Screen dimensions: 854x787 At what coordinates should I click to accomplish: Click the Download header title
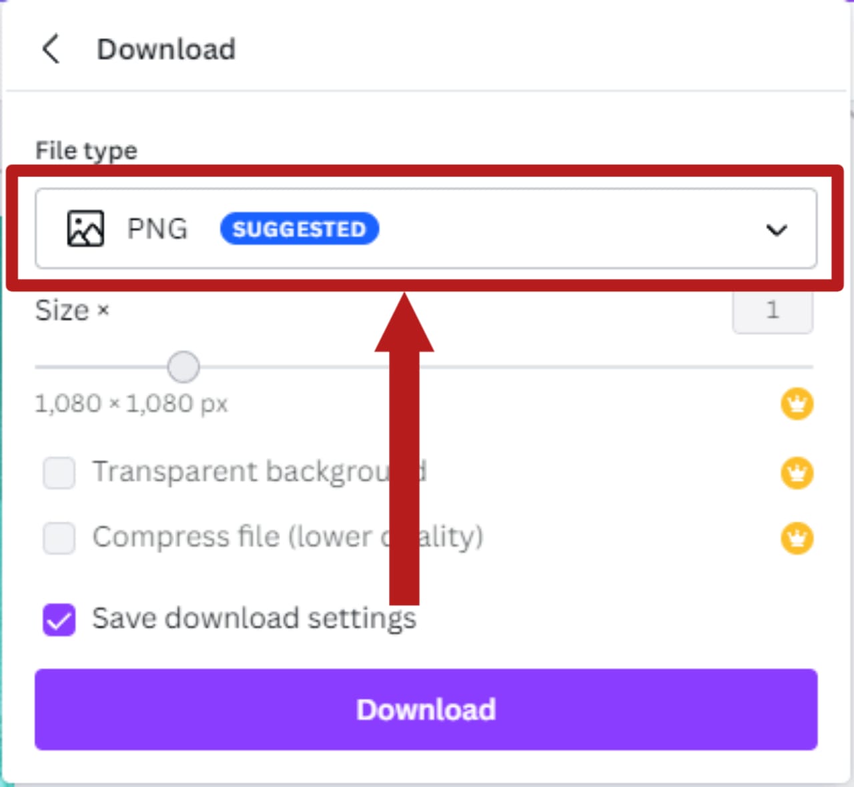(166, 49)
